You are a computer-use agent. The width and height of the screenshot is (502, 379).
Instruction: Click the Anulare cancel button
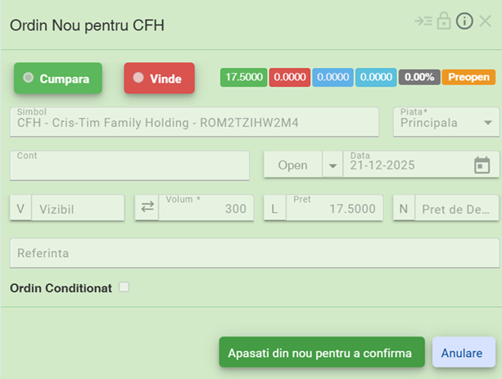tap(464, 353)
